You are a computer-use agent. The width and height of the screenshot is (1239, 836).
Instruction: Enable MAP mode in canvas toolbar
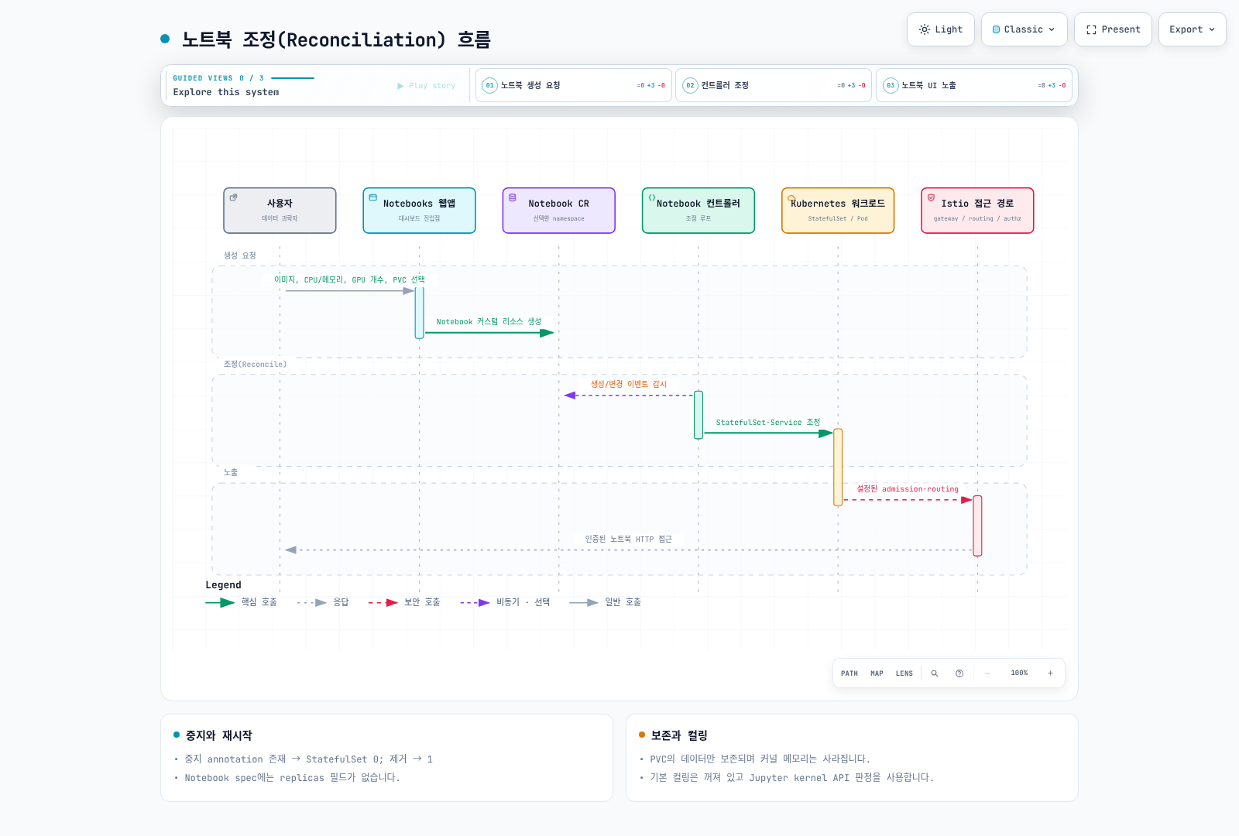pyautogui.click(x=877, y=673)
